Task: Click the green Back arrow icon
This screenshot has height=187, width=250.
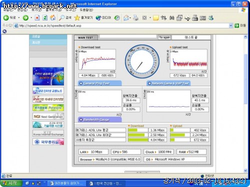Action: point(6,17)
